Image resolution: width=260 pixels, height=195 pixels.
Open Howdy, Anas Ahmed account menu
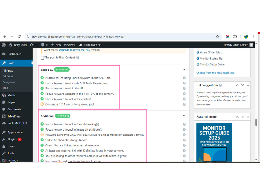point(238,45)
